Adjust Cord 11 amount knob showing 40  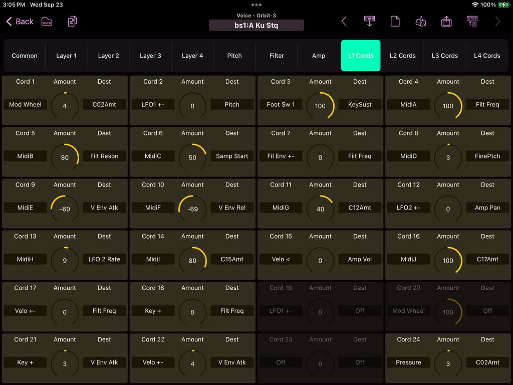pyautogui.click(x=320, y=209)
